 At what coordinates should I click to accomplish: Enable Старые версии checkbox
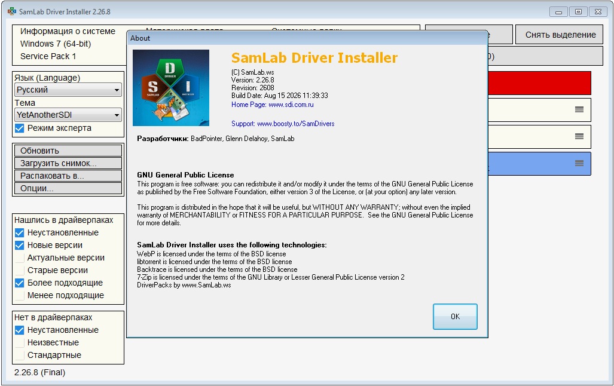click(x=19, y=270)
